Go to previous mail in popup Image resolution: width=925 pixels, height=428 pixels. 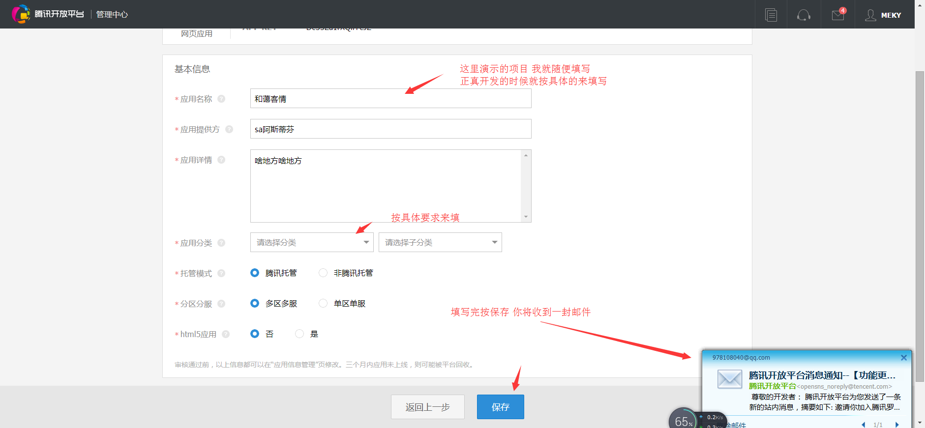(864, 425)
